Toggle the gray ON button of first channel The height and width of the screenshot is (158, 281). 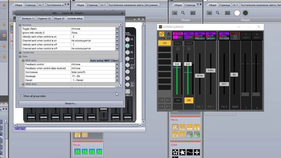pyautogui.click(x=178, y=101)
